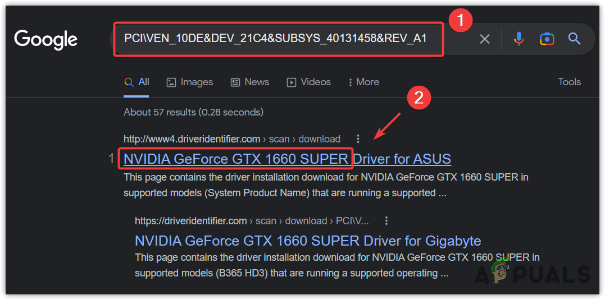Open three-dot menu beside www4.driveridentifier.com result

click(358, 139)
